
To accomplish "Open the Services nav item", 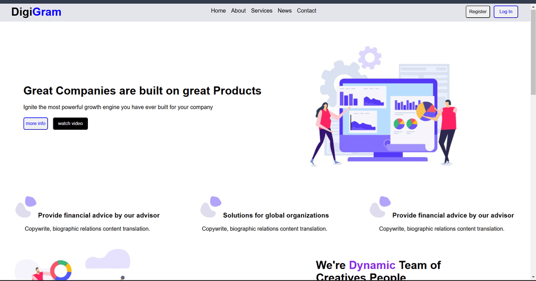I will click(x=262, y=10).
